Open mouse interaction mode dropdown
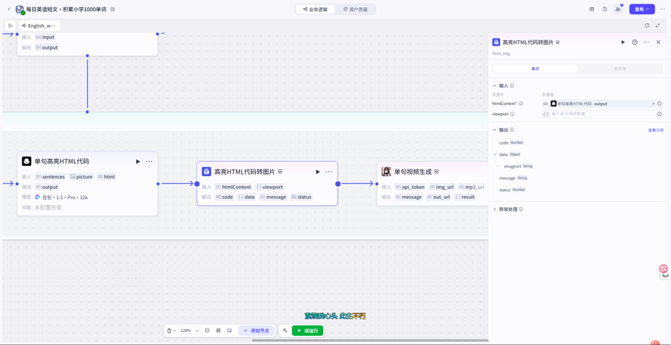This screenshot has width=671, height=345. pos(171,331)
